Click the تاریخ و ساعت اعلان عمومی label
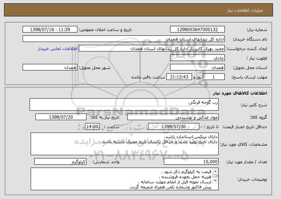This screenshot has height=199, width=281. 105,30
